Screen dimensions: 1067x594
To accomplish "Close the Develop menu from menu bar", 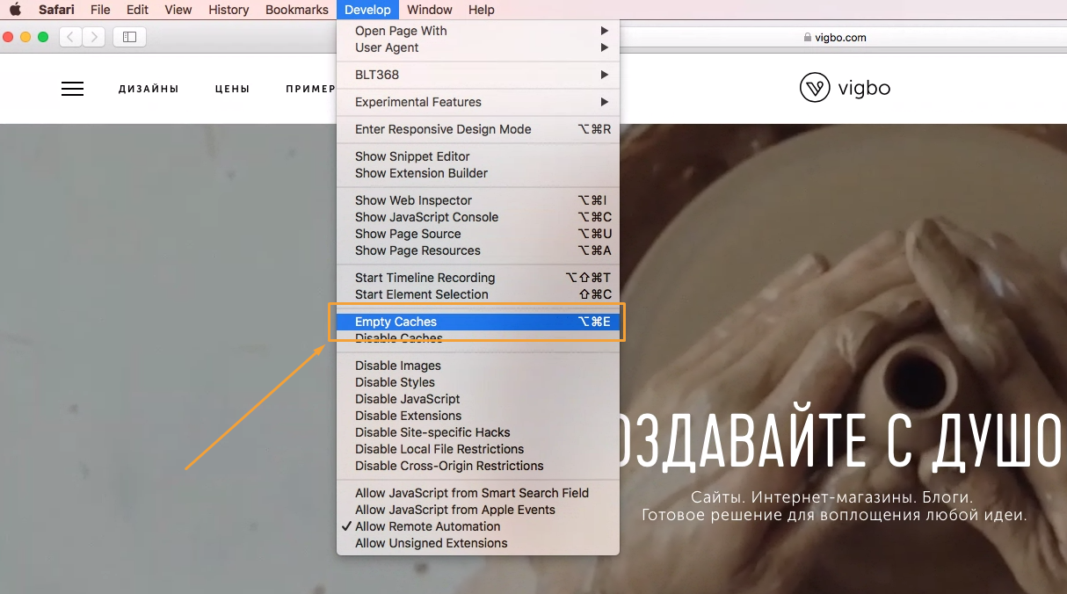I will click(x=367, y=10).
